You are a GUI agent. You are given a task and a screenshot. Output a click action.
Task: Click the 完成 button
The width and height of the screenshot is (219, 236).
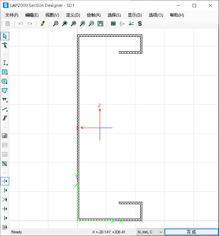point(192,232)
